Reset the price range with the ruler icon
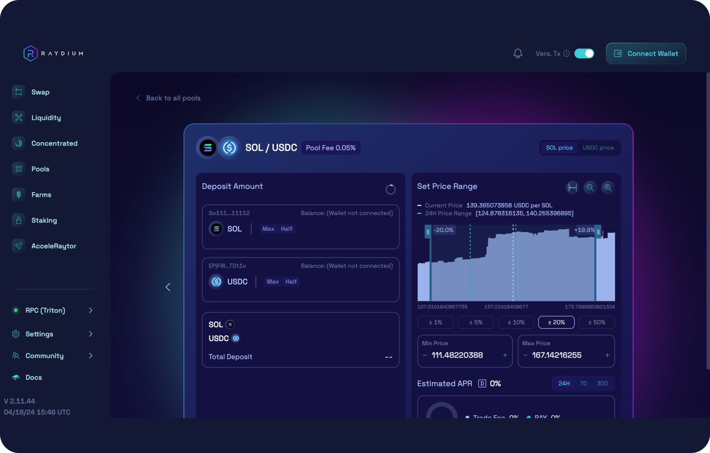The width and height of the screenshot is (710, 453). [x=572, y=187]
